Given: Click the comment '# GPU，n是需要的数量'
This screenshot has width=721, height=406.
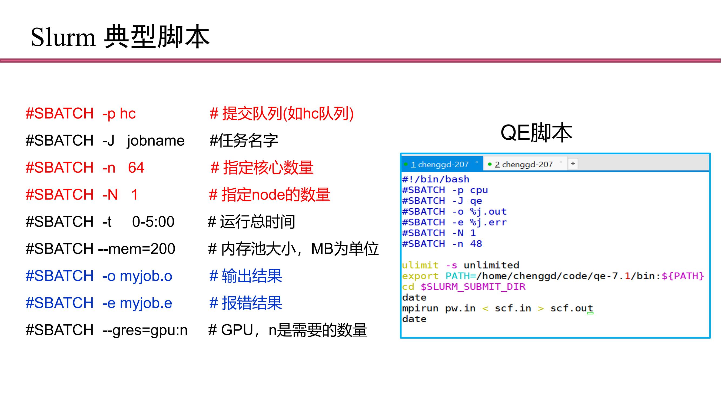Looking at the screenshot, I should pyautogui.click(x=288, y=330).
